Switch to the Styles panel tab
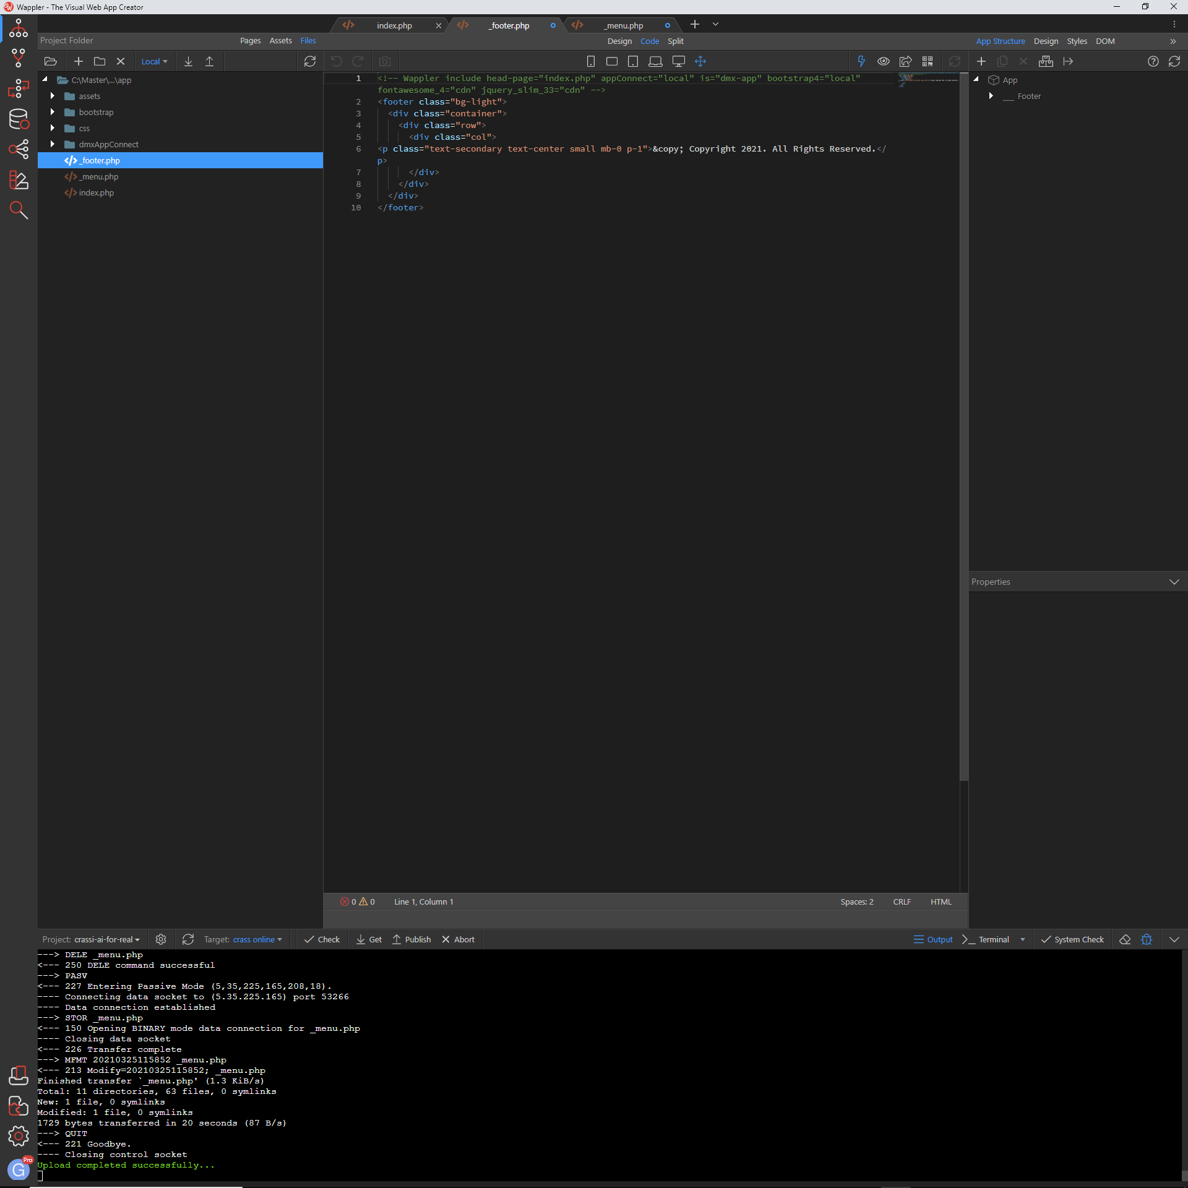 tap(1077, 41)
